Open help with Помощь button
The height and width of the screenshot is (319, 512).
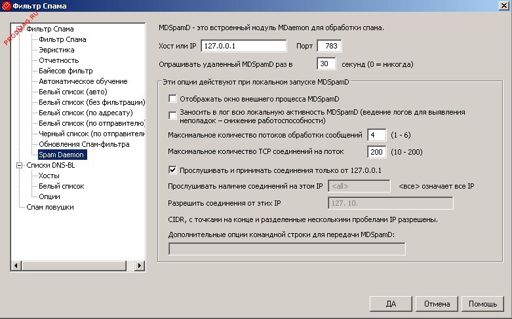[482, 304]
